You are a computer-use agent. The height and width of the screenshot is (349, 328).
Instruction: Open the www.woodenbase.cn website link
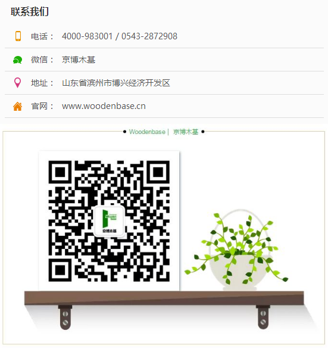coord(104,106)
